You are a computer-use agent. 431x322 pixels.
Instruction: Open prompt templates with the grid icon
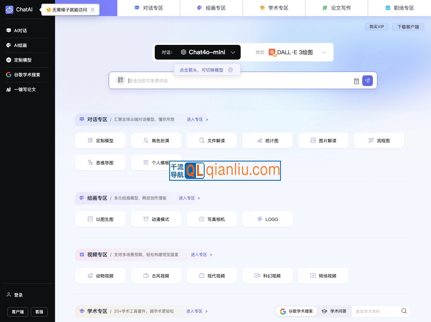tap(121, 80)
